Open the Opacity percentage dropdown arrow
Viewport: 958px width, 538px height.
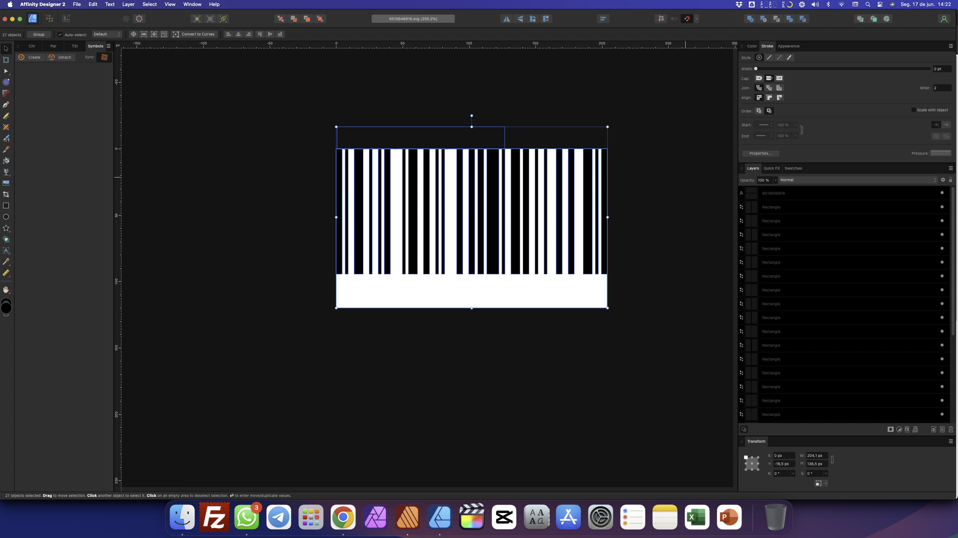[x=775, y=180]
